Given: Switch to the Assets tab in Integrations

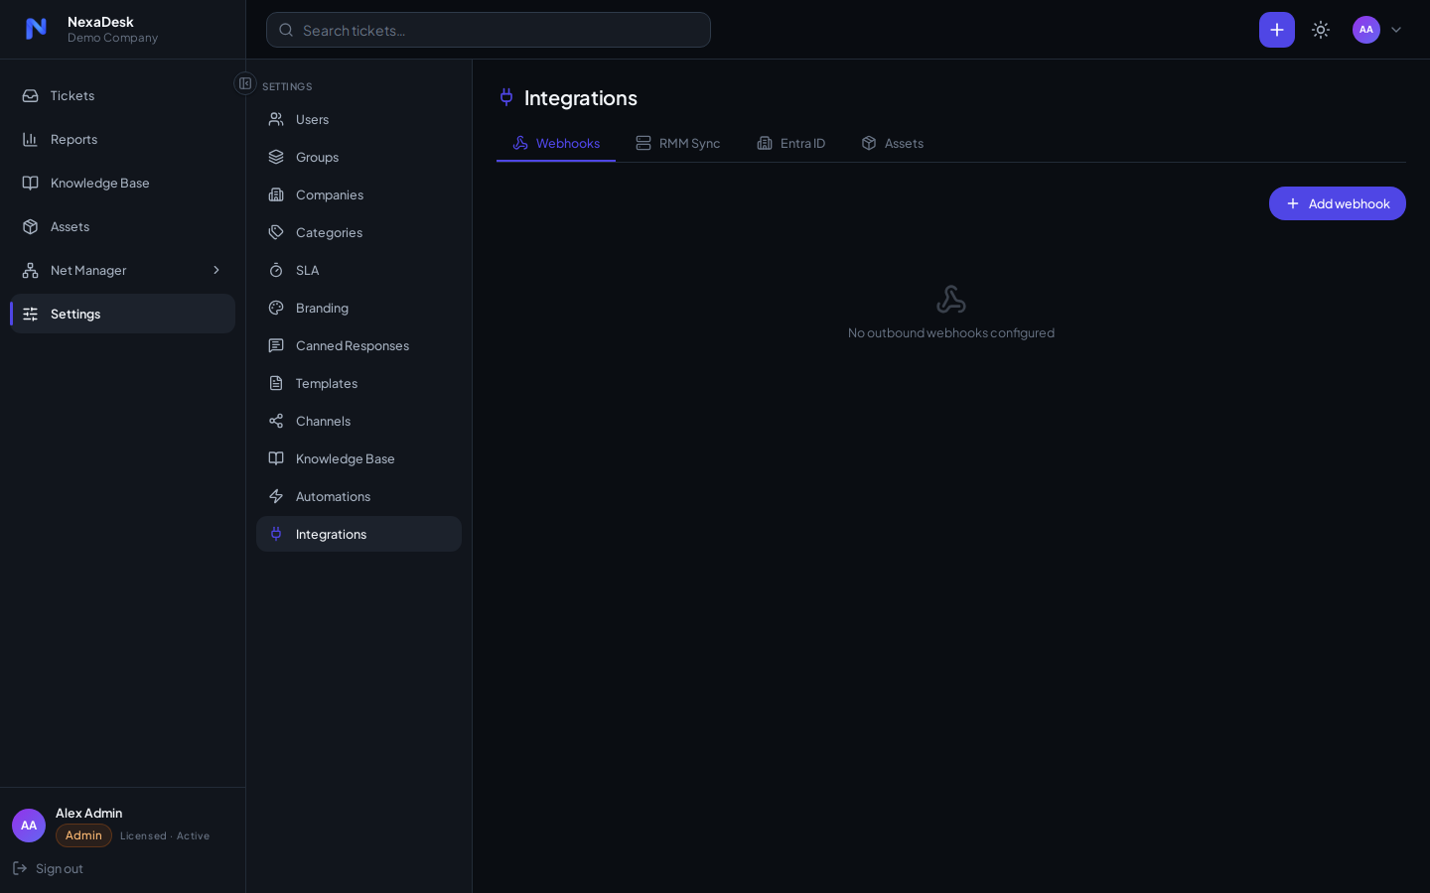Looking at the screenshot, I should 893,143.
